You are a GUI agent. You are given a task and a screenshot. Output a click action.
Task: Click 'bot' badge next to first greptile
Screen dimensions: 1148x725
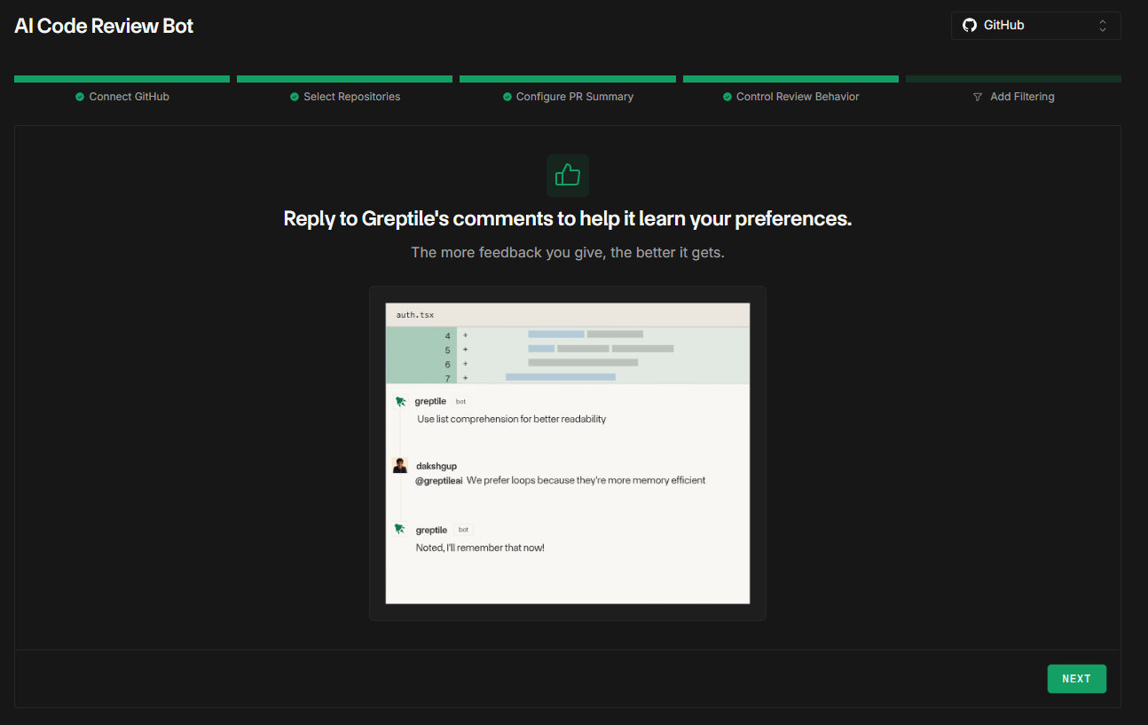click(460, 401)
